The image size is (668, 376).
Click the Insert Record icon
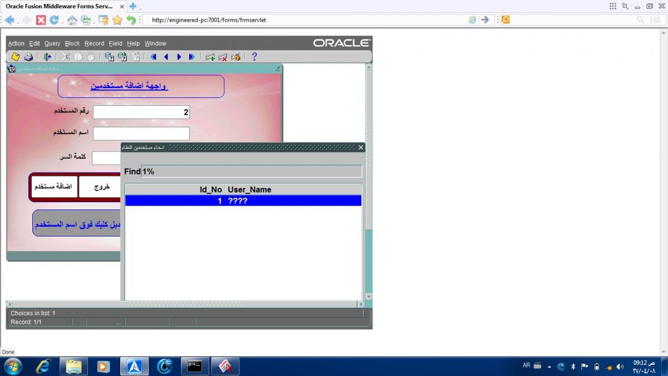(x=210, y=57)
